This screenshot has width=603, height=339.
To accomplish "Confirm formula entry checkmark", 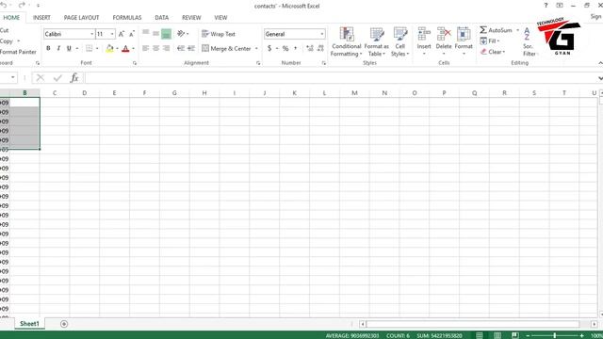I will point(57,78).
